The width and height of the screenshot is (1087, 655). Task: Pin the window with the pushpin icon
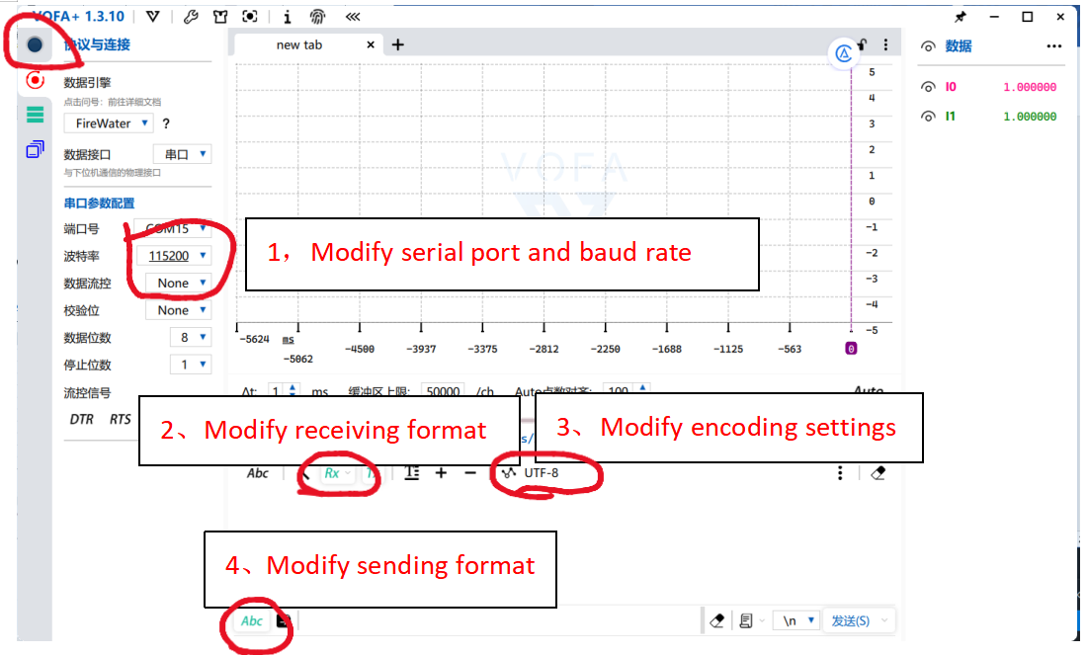tap(960, 17)
